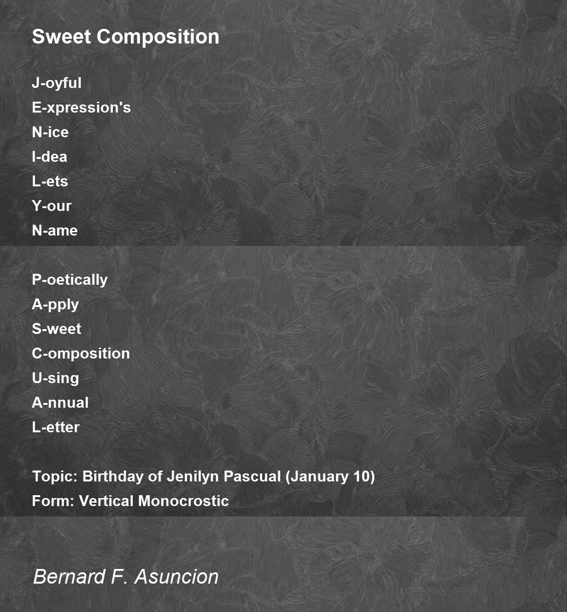
Task: Select the author name Bernard F. Asuncion
Action: [x=126, y=577]
